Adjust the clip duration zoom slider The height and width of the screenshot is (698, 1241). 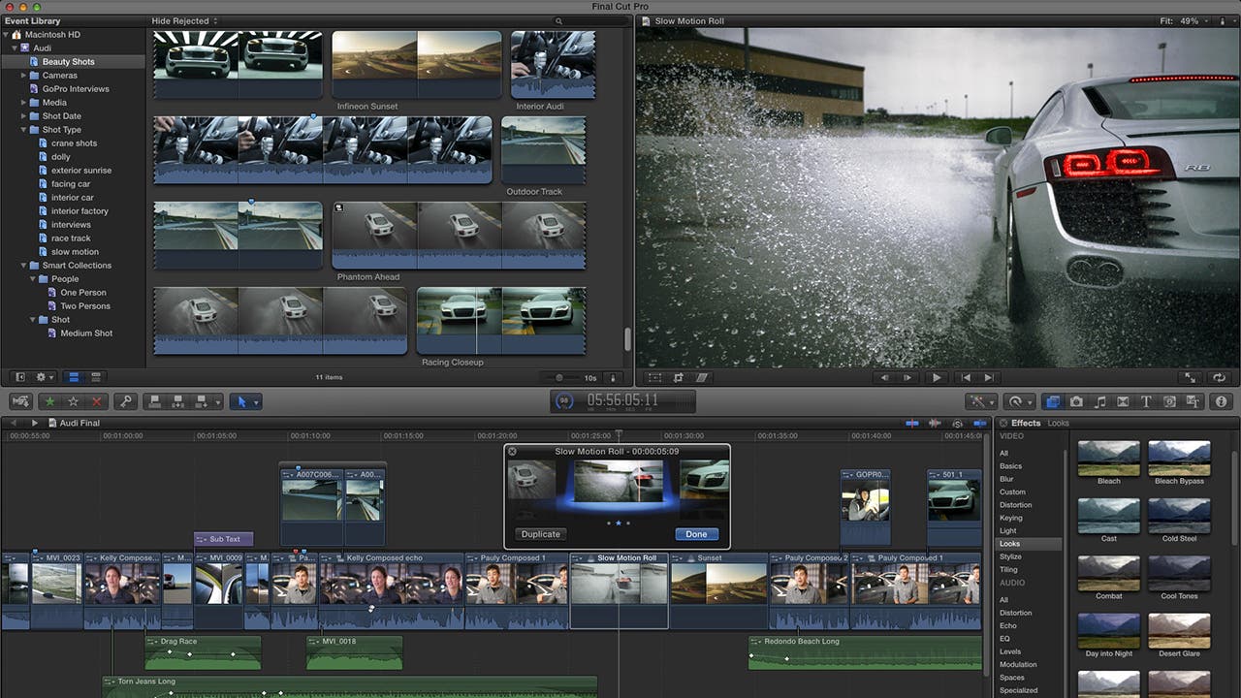tap(559, 378)
